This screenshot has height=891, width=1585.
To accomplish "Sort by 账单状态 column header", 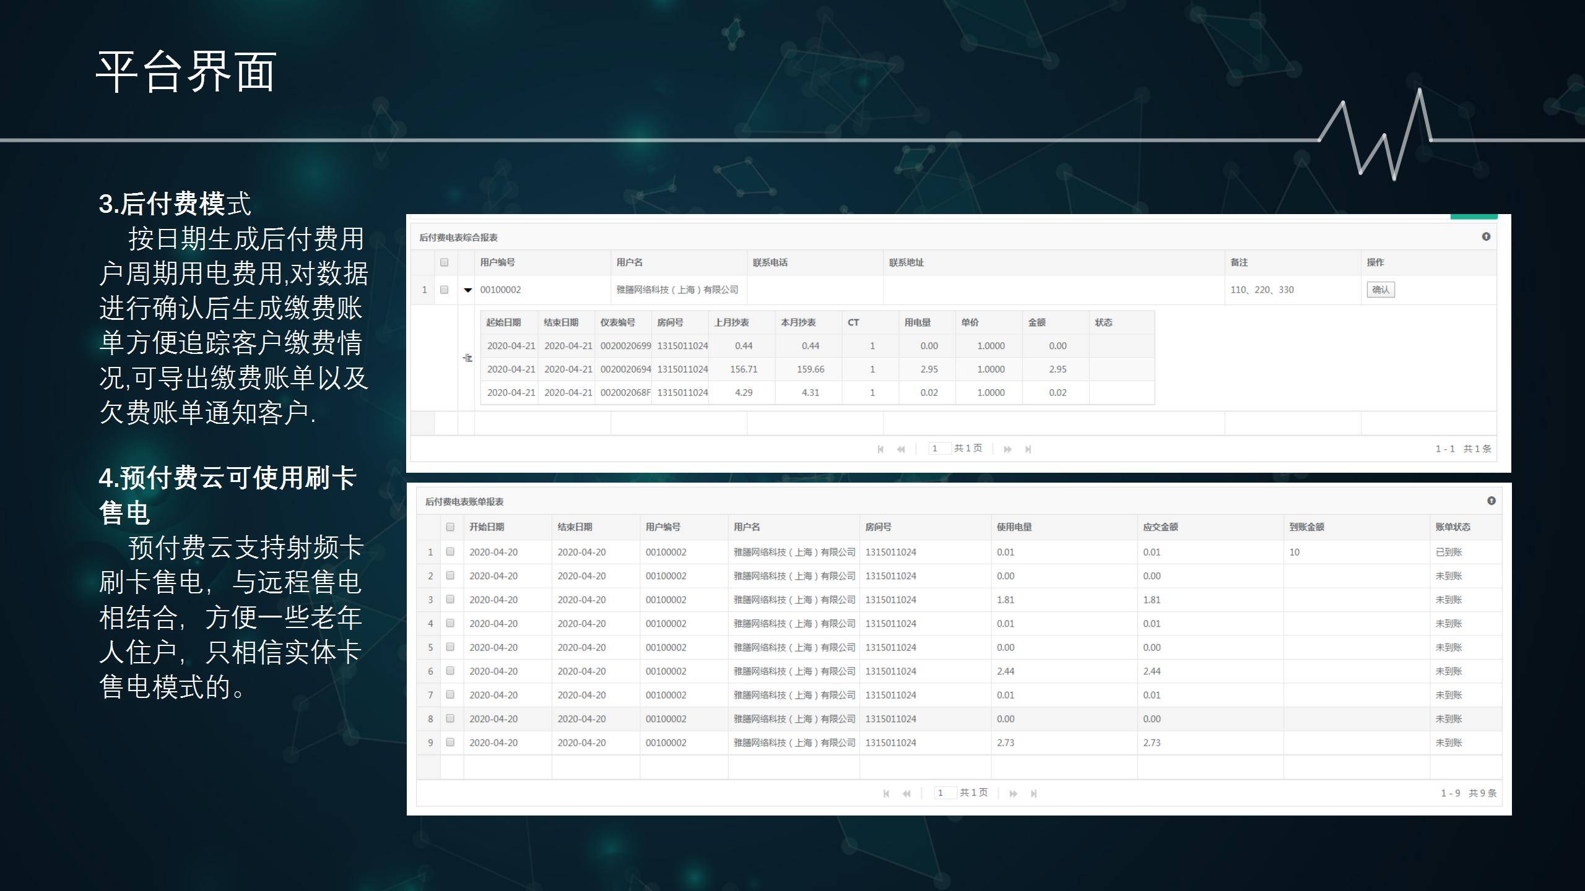I will (1453, 527).
